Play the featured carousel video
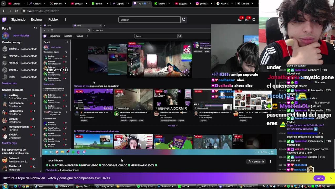335x189 pixels. coord(130,75)
